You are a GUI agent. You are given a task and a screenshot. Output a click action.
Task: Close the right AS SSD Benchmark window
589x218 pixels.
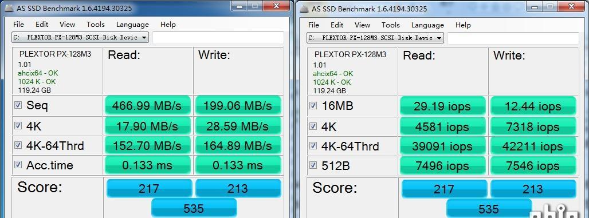(x=572, y=6)
